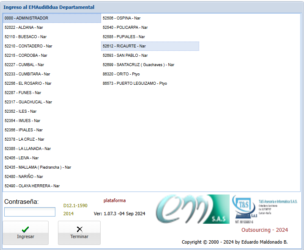Click the T&S Asesoría e Informática logo
This screenshot has height=250, width=304.
click(265, 209)
